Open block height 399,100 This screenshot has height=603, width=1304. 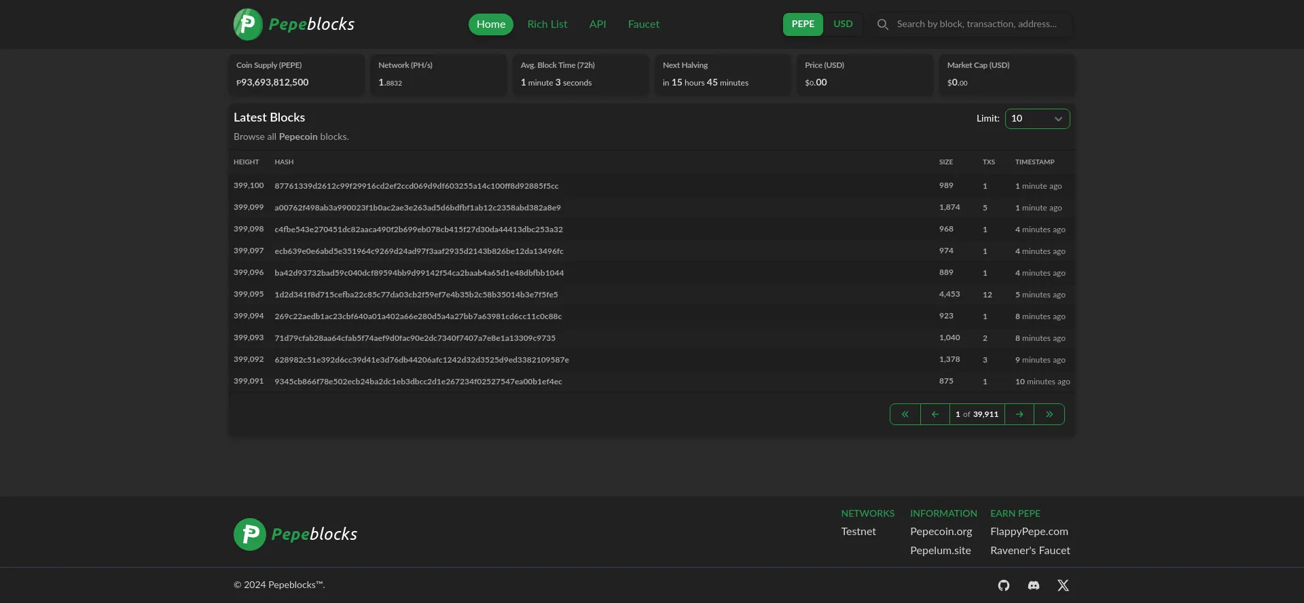point(249,185)
